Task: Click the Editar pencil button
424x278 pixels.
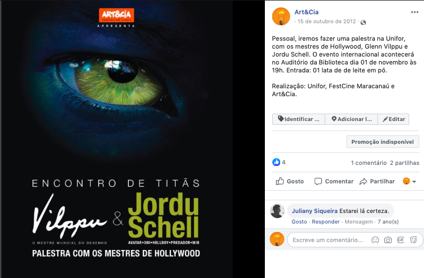Action: coord(393,119)
